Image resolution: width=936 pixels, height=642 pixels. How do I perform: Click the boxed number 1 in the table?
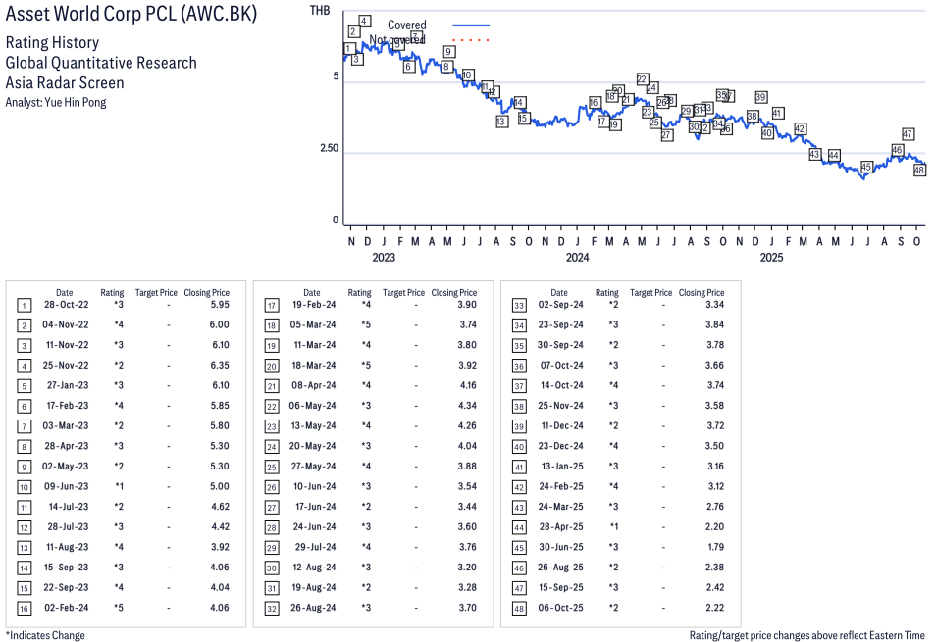click(24, 305)
